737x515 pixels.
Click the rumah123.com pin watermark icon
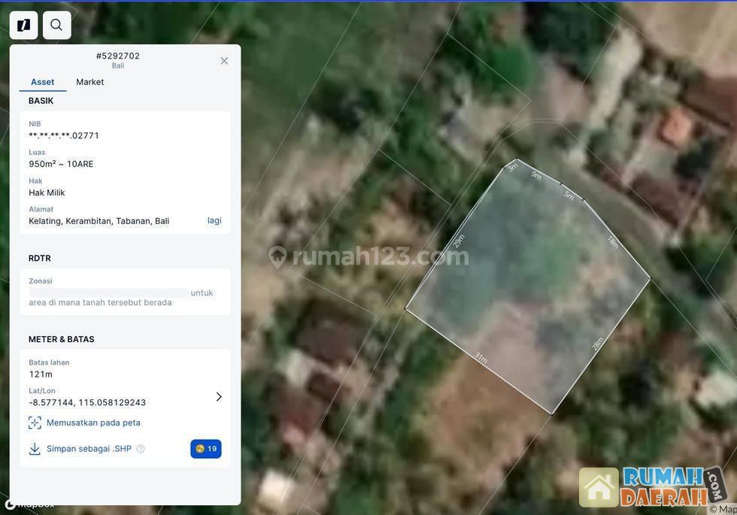point(278,256)
